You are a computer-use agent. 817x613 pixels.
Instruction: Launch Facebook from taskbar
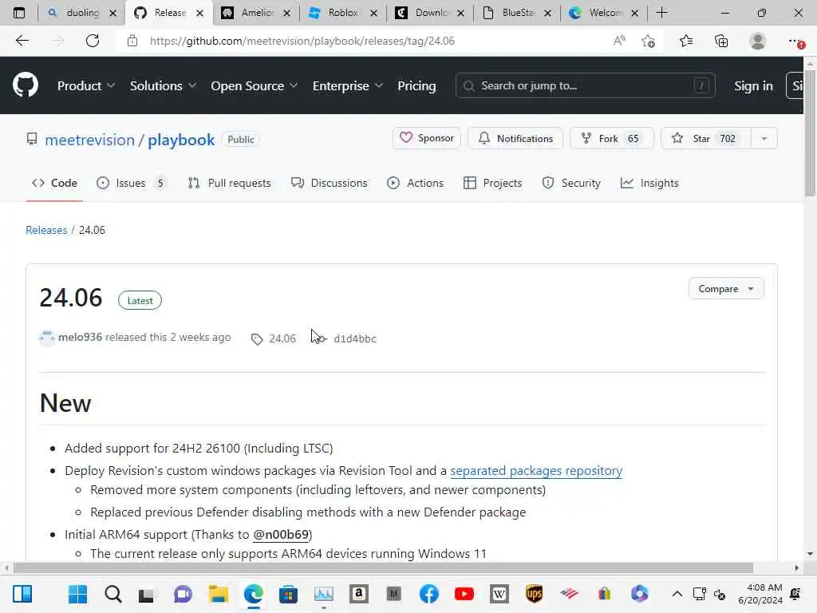(428, 594)
